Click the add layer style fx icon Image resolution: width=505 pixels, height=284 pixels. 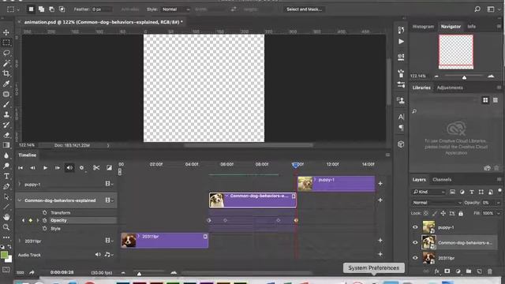(x=436, y=271)
